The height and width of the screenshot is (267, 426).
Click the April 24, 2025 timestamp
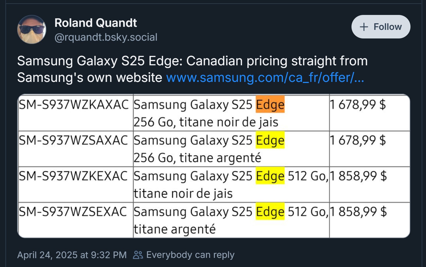tap(72, 255)
